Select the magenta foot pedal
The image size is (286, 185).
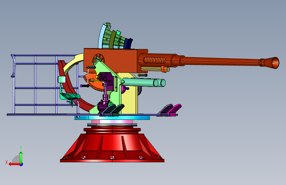(174, 109)
